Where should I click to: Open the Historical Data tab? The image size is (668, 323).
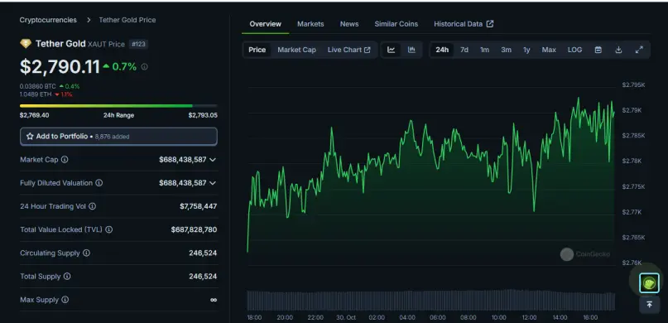click(464, 24)
